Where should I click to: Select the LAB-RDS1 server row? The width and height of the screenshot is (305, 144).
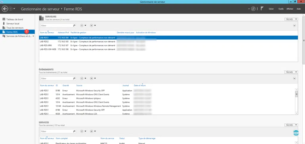169,38
